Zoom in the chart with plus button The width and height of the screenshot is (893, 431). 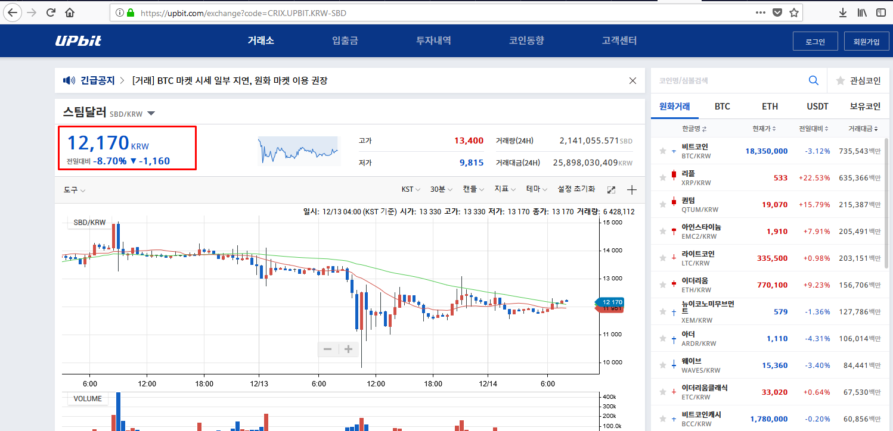[349, 349]
